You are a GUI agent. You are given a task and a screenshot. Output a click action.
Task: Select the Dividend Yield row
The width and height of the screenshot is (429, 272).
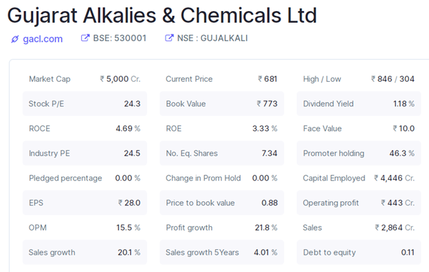359,104
